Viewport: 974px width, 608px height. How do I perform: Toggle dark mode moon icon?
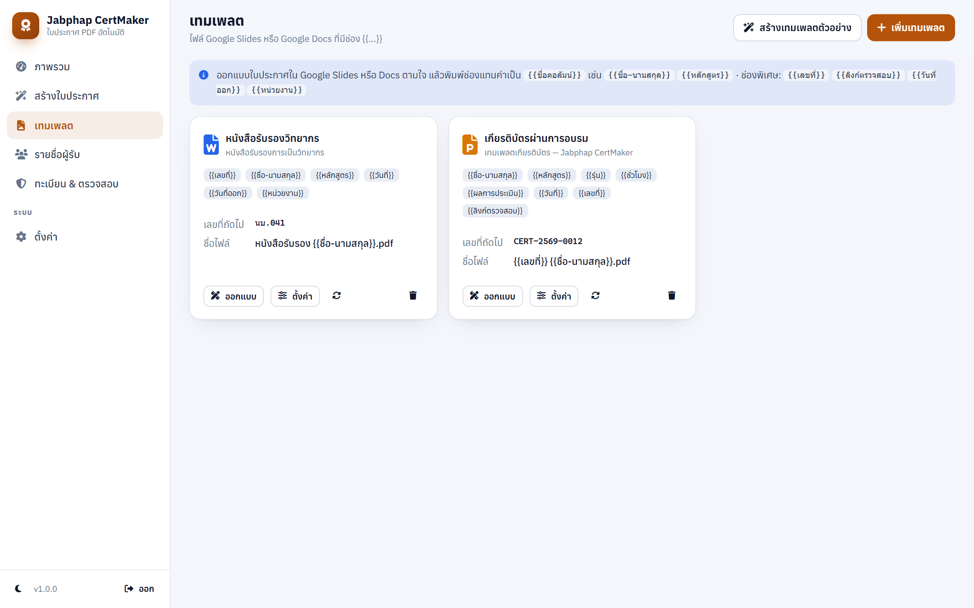[x=18, y=589]
